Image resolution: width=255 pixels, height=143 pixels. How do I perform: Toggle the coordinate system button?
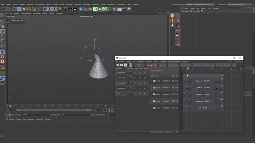pyautogui.click(x=59, y=9)
